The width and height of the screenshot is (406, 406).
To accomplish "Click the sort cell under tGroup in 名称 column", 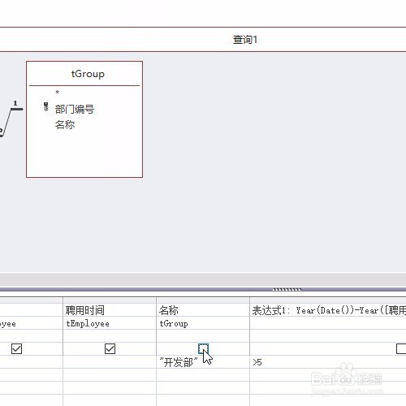I will coord(203,336).
